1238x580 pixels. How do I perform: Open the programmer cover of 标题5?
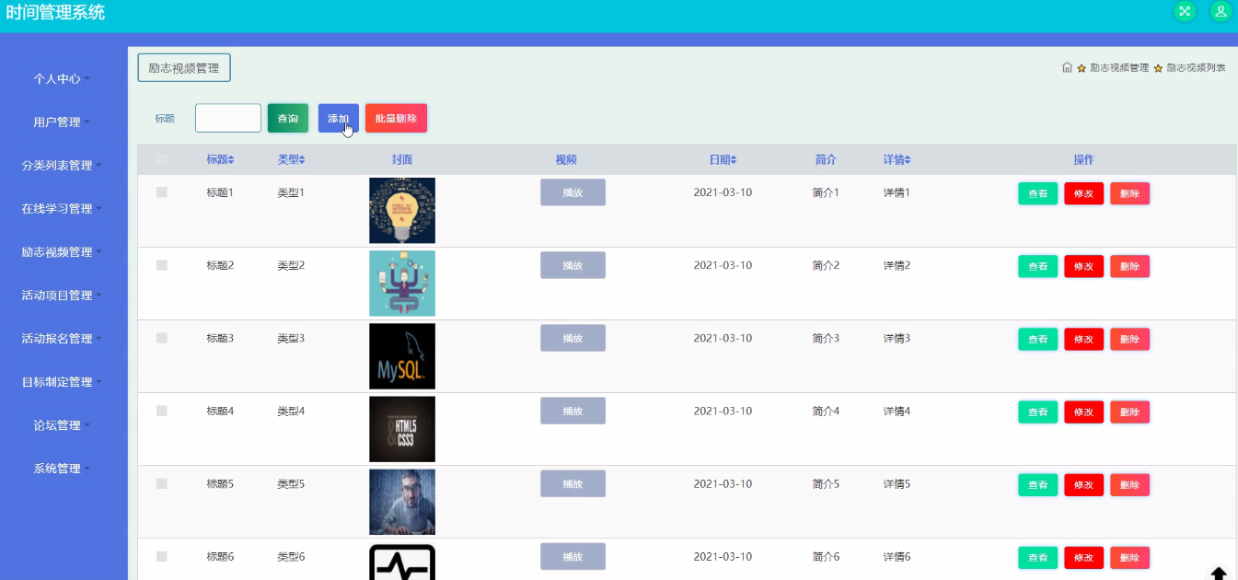(402, 502)
